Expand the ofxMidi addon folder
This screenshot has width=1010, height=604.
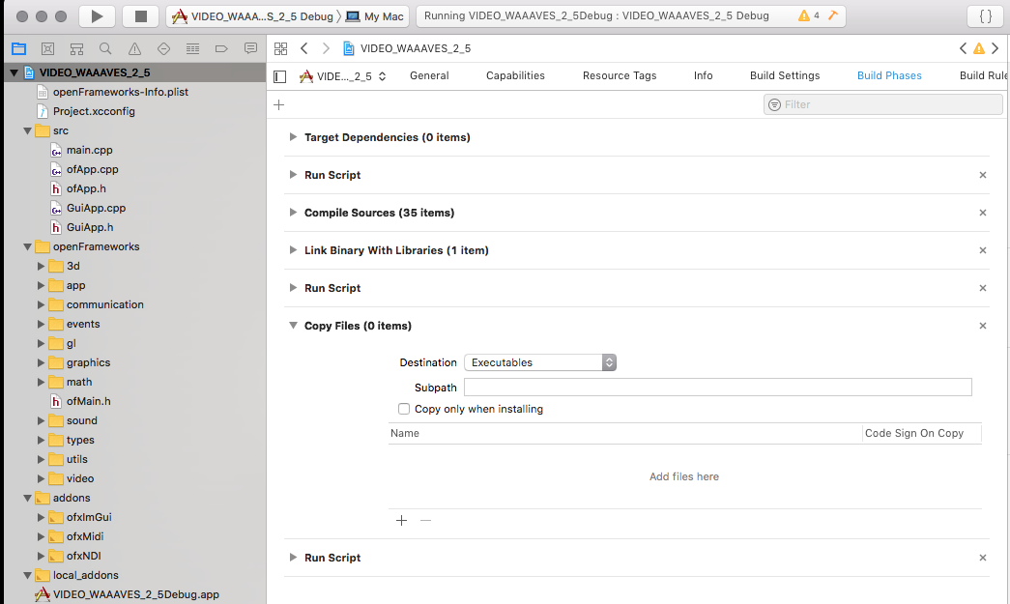tap(41, 536)
